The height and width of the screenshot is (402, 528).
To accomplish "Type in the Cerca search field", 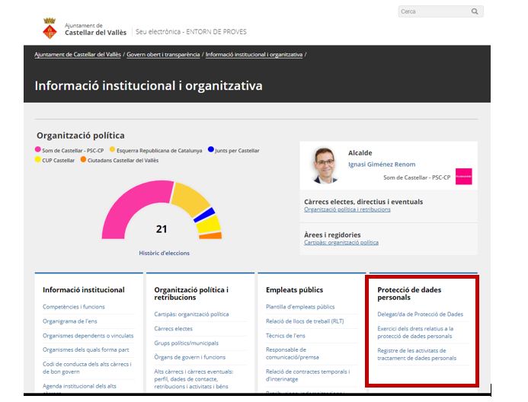I will pyautogui.click(x=433, y=11).
